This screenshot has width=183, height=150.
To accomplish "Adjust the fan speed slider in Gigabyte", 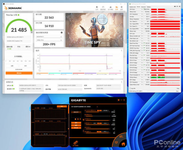I will [97, 125].
